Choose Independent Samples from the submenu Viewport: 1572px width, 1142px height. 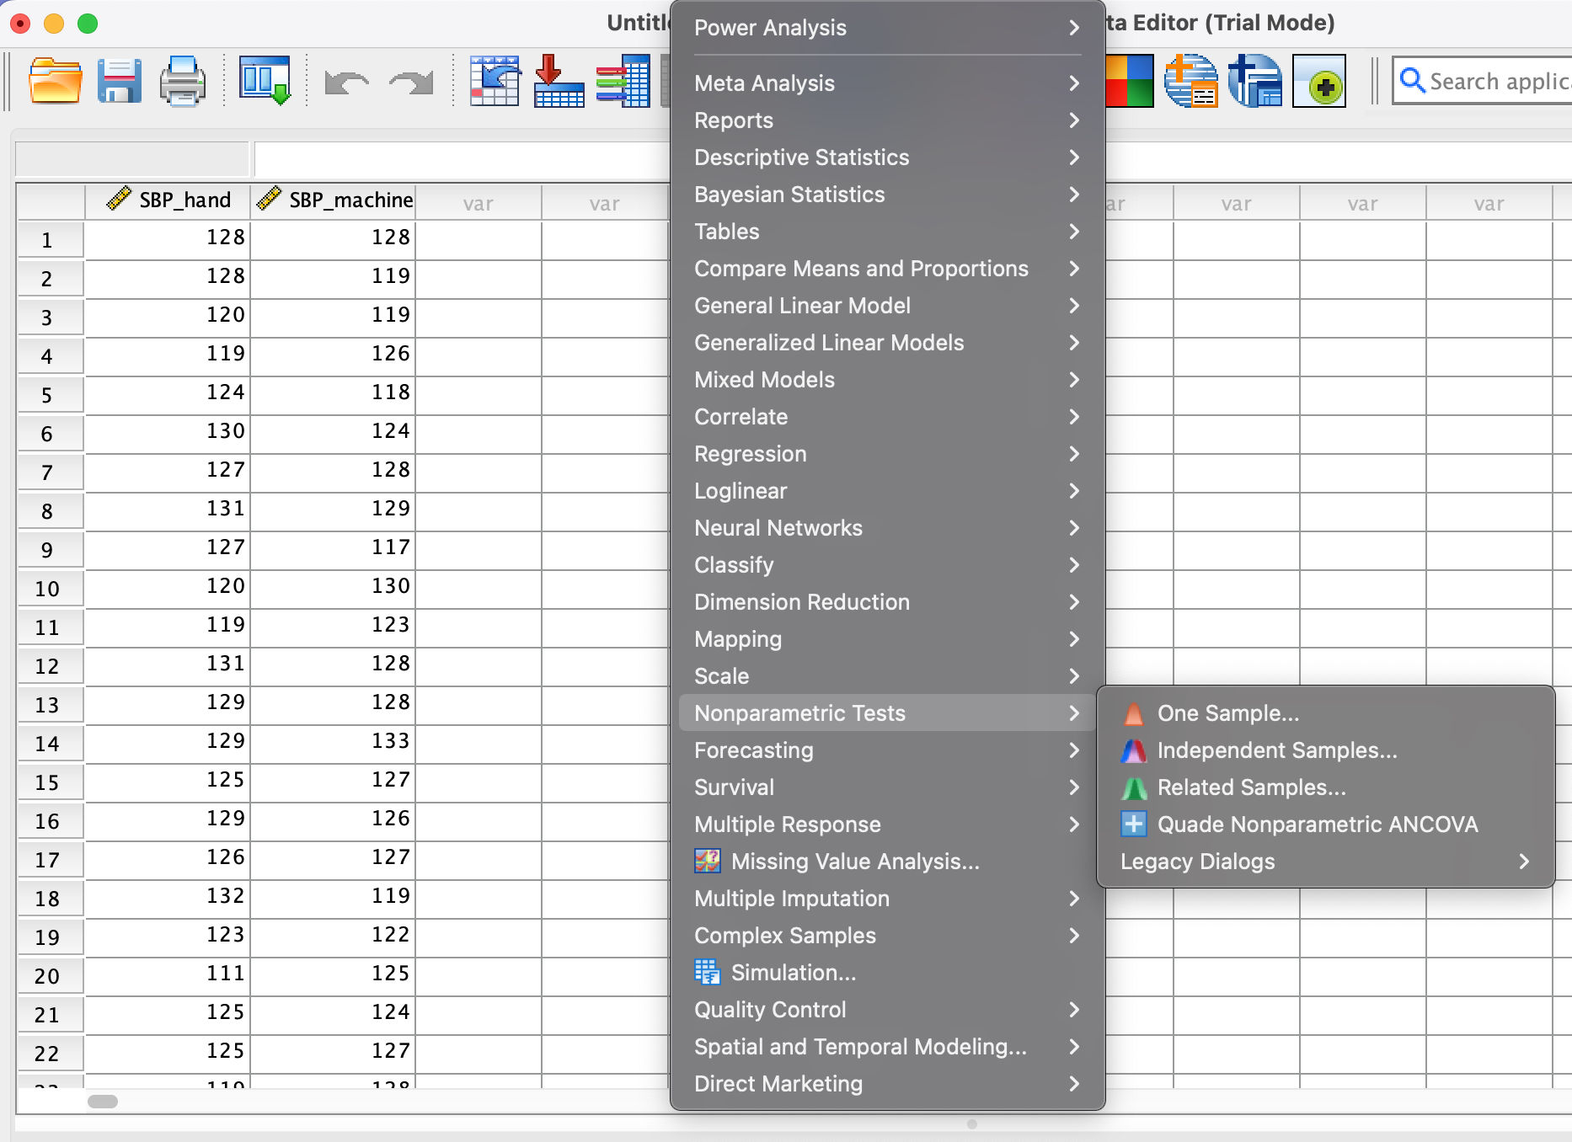(1276, 750)
